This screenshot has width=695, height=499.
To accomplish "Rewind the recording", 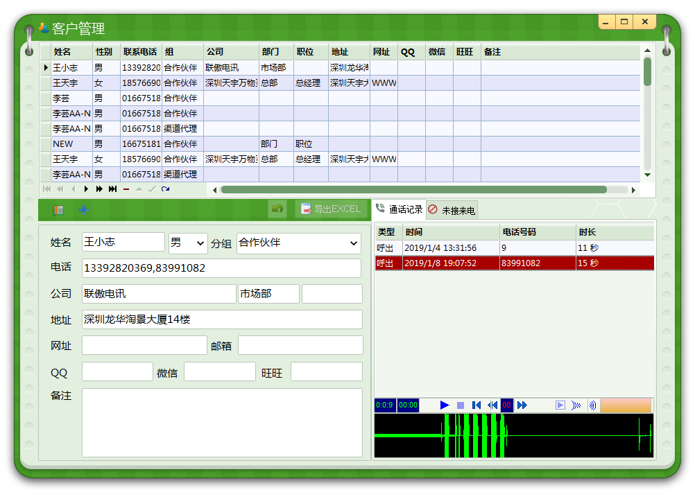I will click(x=492, y=405).
